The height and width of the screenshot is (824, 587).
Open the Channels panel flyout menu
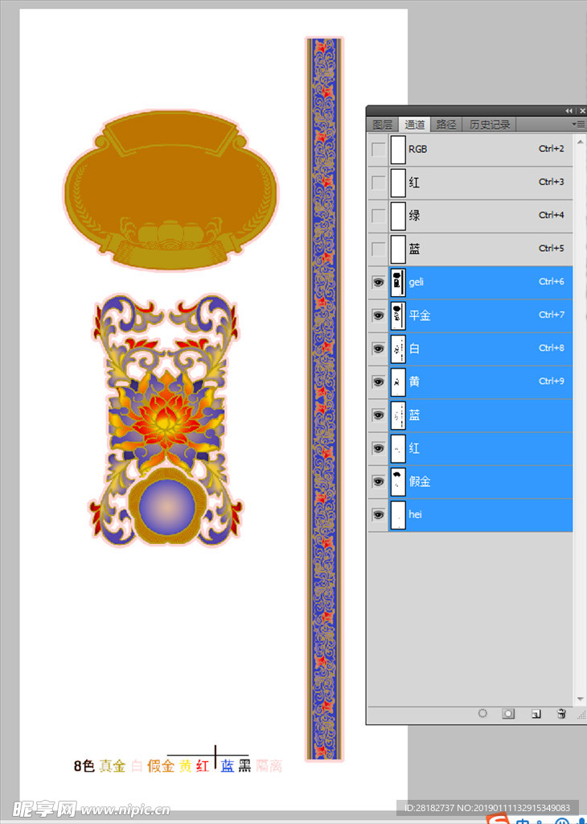578,125
